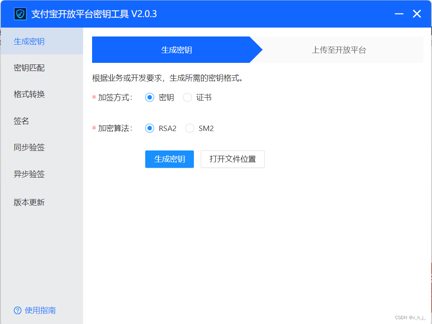432x324 pixels.
Task: Close the key tool window
Action: point(417,14)
